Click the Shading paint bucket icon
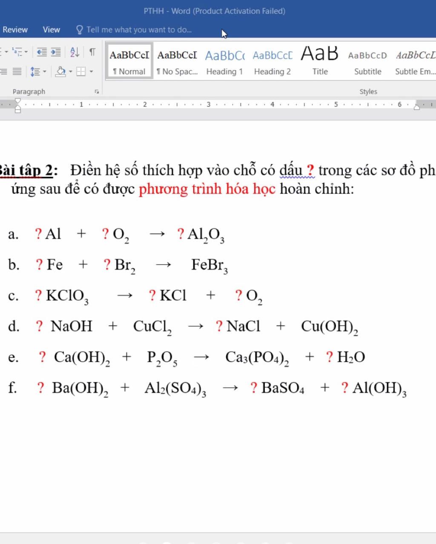The height and width of the screenshot is (544, 436). coord(60,72)
